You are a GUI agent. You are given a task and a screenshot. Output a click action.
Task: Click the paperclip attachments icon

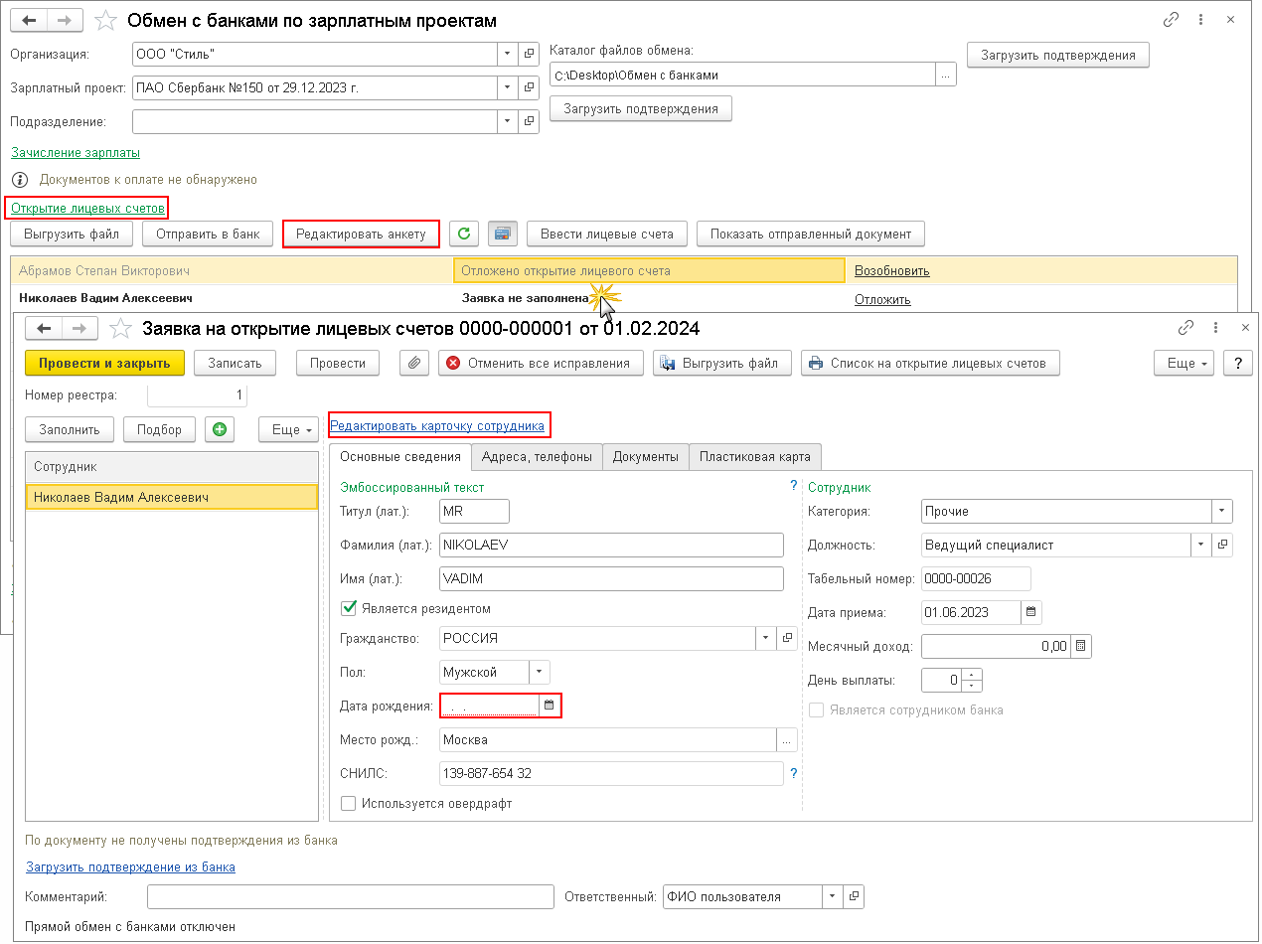[414, 363]
